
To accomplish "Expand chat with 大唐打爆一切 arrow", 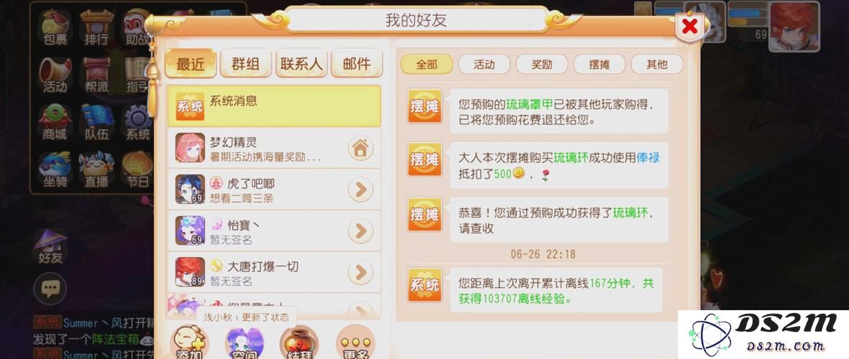I will click(361, 273).
